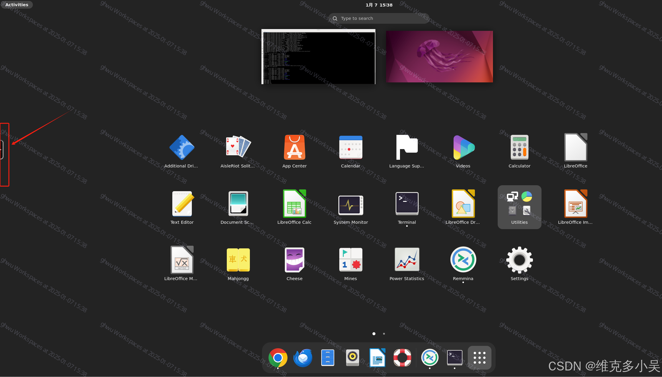The image size is (662, 377).
Task: Launch System Monitor from app grid
Action: 351,205
